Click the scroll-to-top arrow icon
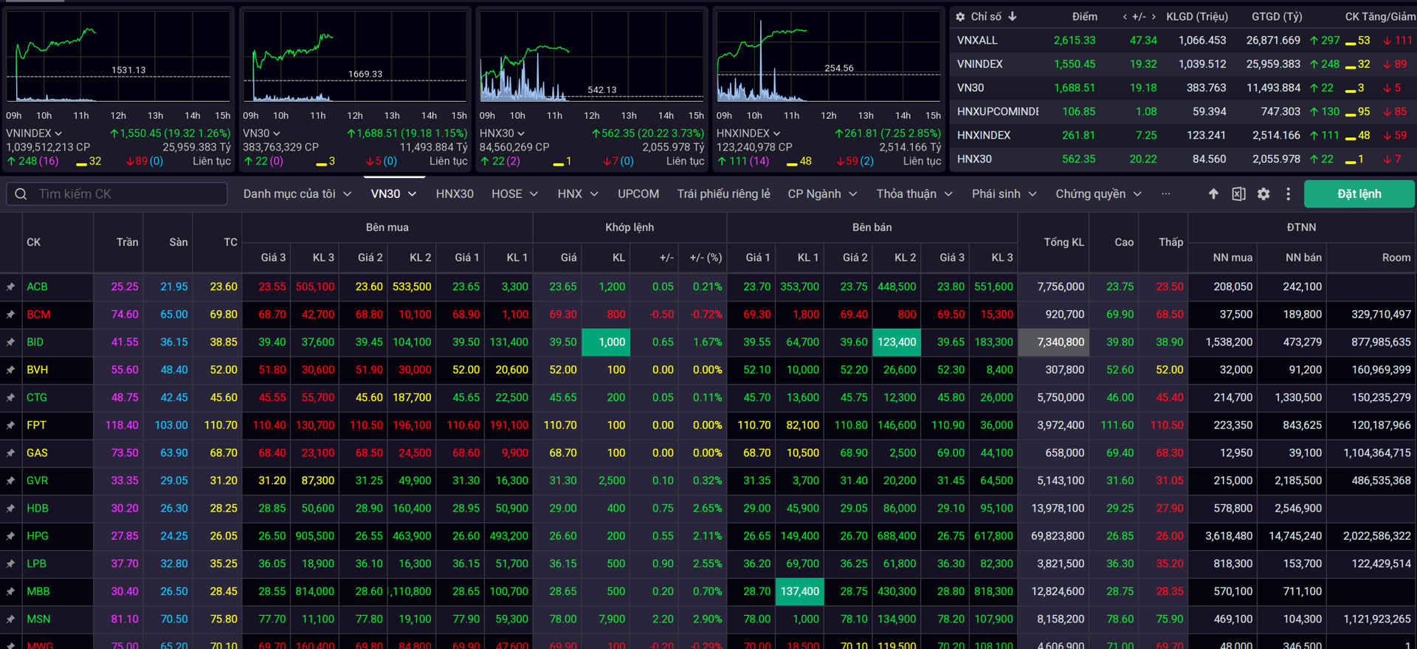The width and height of the screenshot is (1417, 649). tap(1213, 193)
